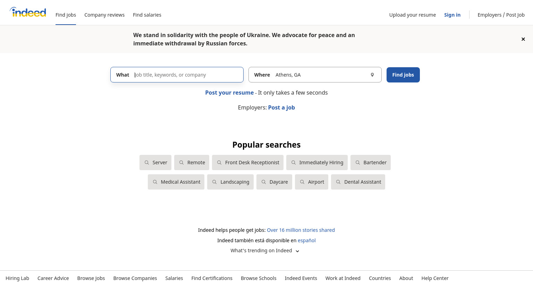This screenshot has height=289, width=533.
Task: Search popular jobs for Server
Action: click(155, 163)
